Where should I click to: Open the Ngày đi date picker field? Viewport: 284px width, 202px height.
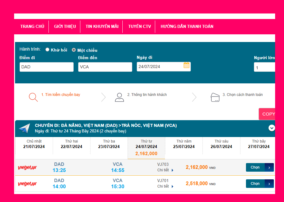pyautogui.click(x=159, y=67)
